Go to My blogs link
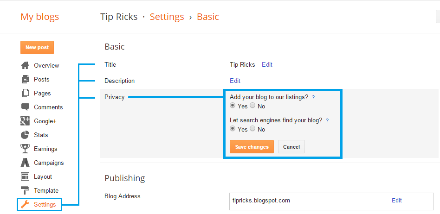This screenshot has height=214, width=440. pyautogui.click(x=39, y=17)
